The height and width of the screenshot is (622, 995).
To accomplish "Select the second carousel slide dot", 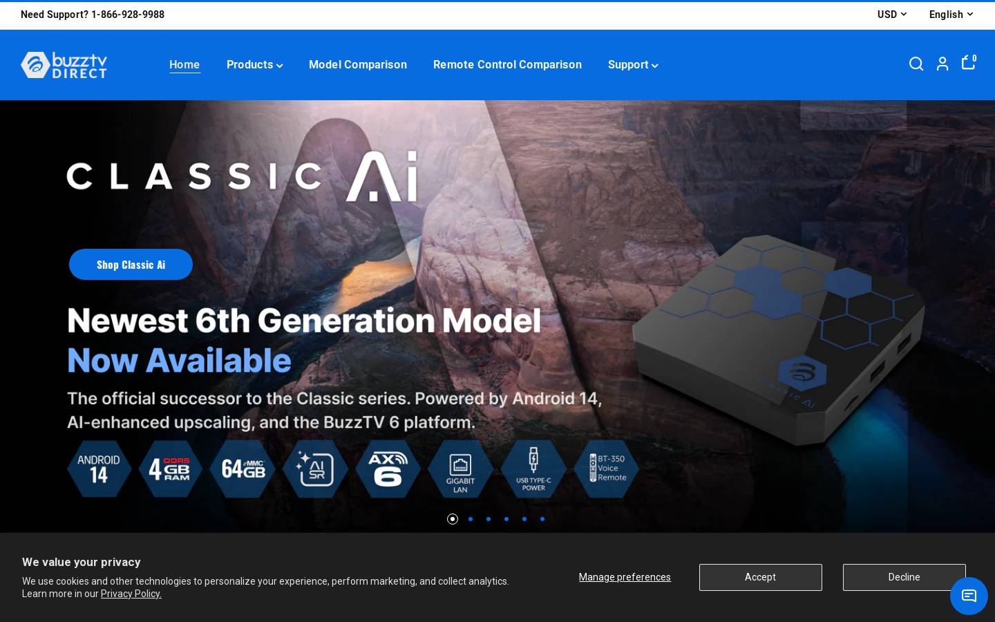I will click(x=471, y=519).
